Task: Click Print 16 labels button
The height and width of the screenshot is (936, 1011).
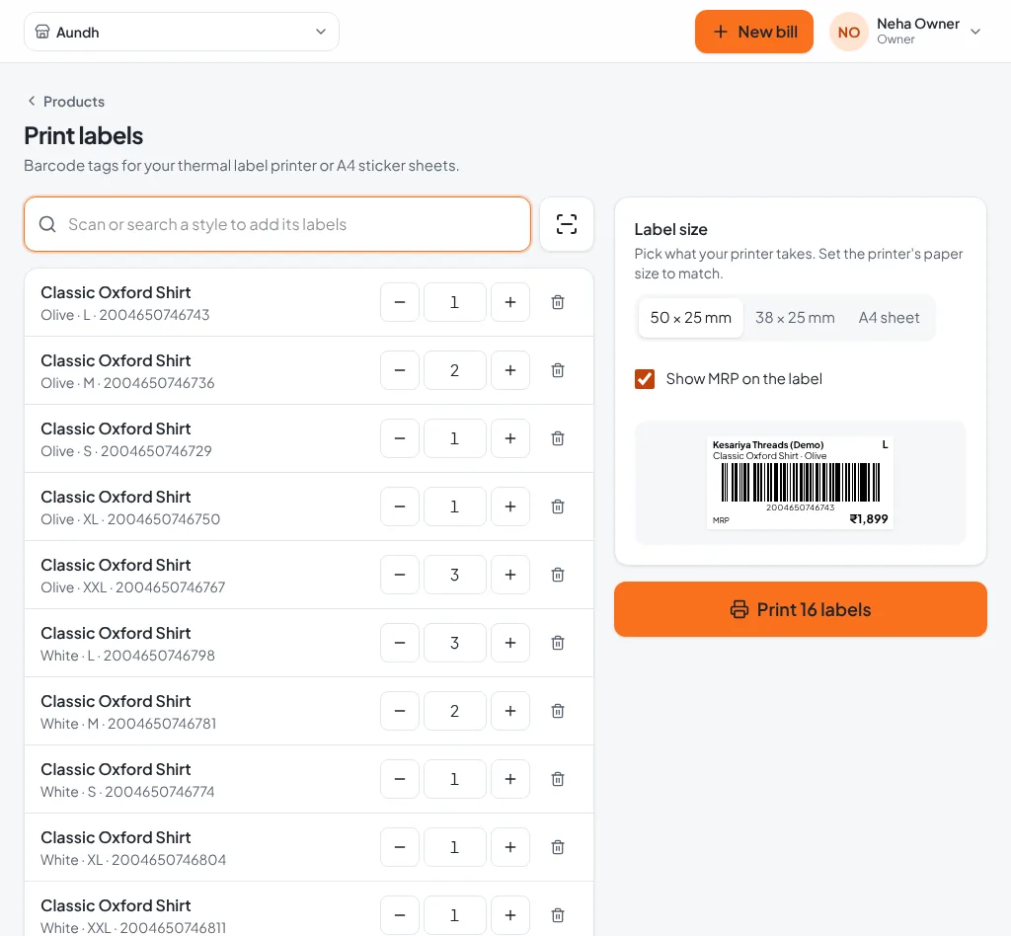Action: (x=800, y=610)
